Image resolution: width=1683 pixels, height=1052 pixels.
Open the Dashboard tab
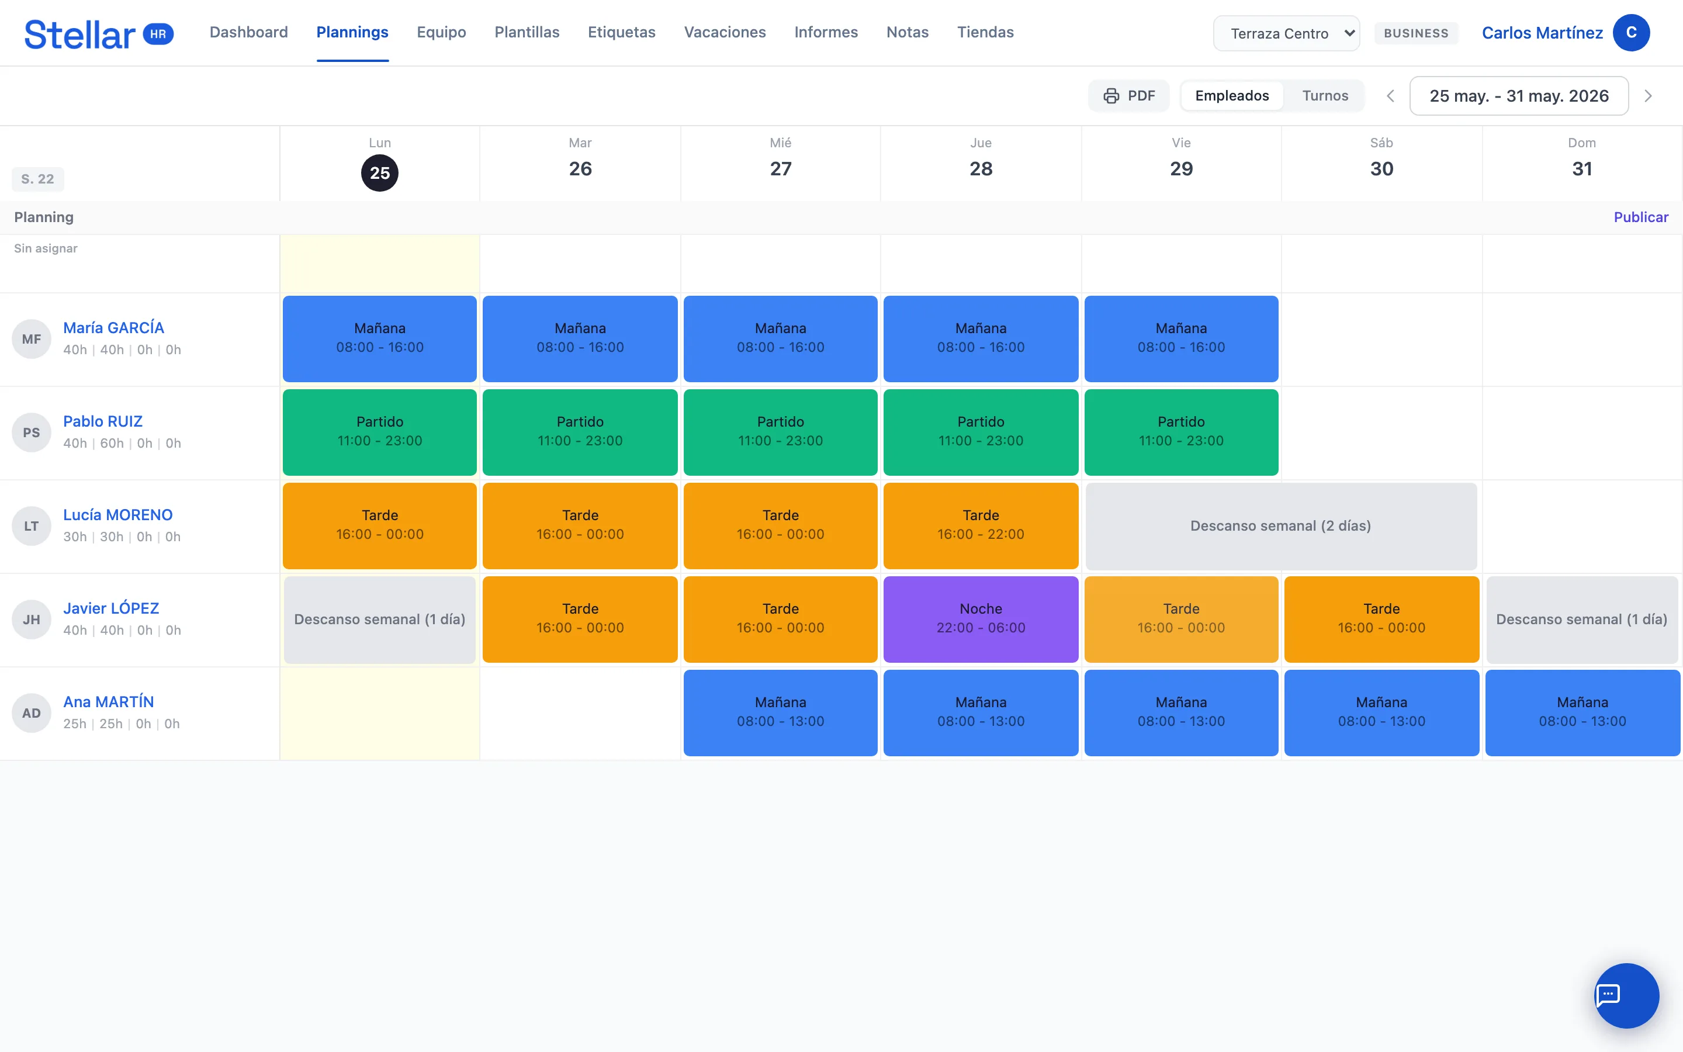point(248,32)
